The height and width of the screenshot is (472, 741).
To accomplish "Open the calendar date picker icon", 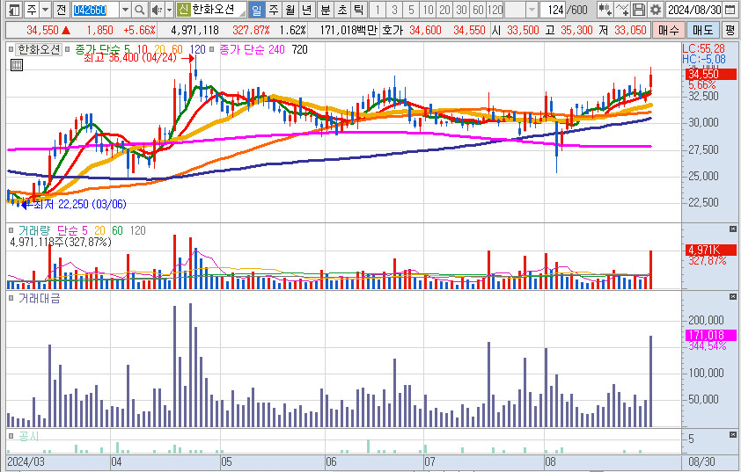I will (x=730, y=10).
